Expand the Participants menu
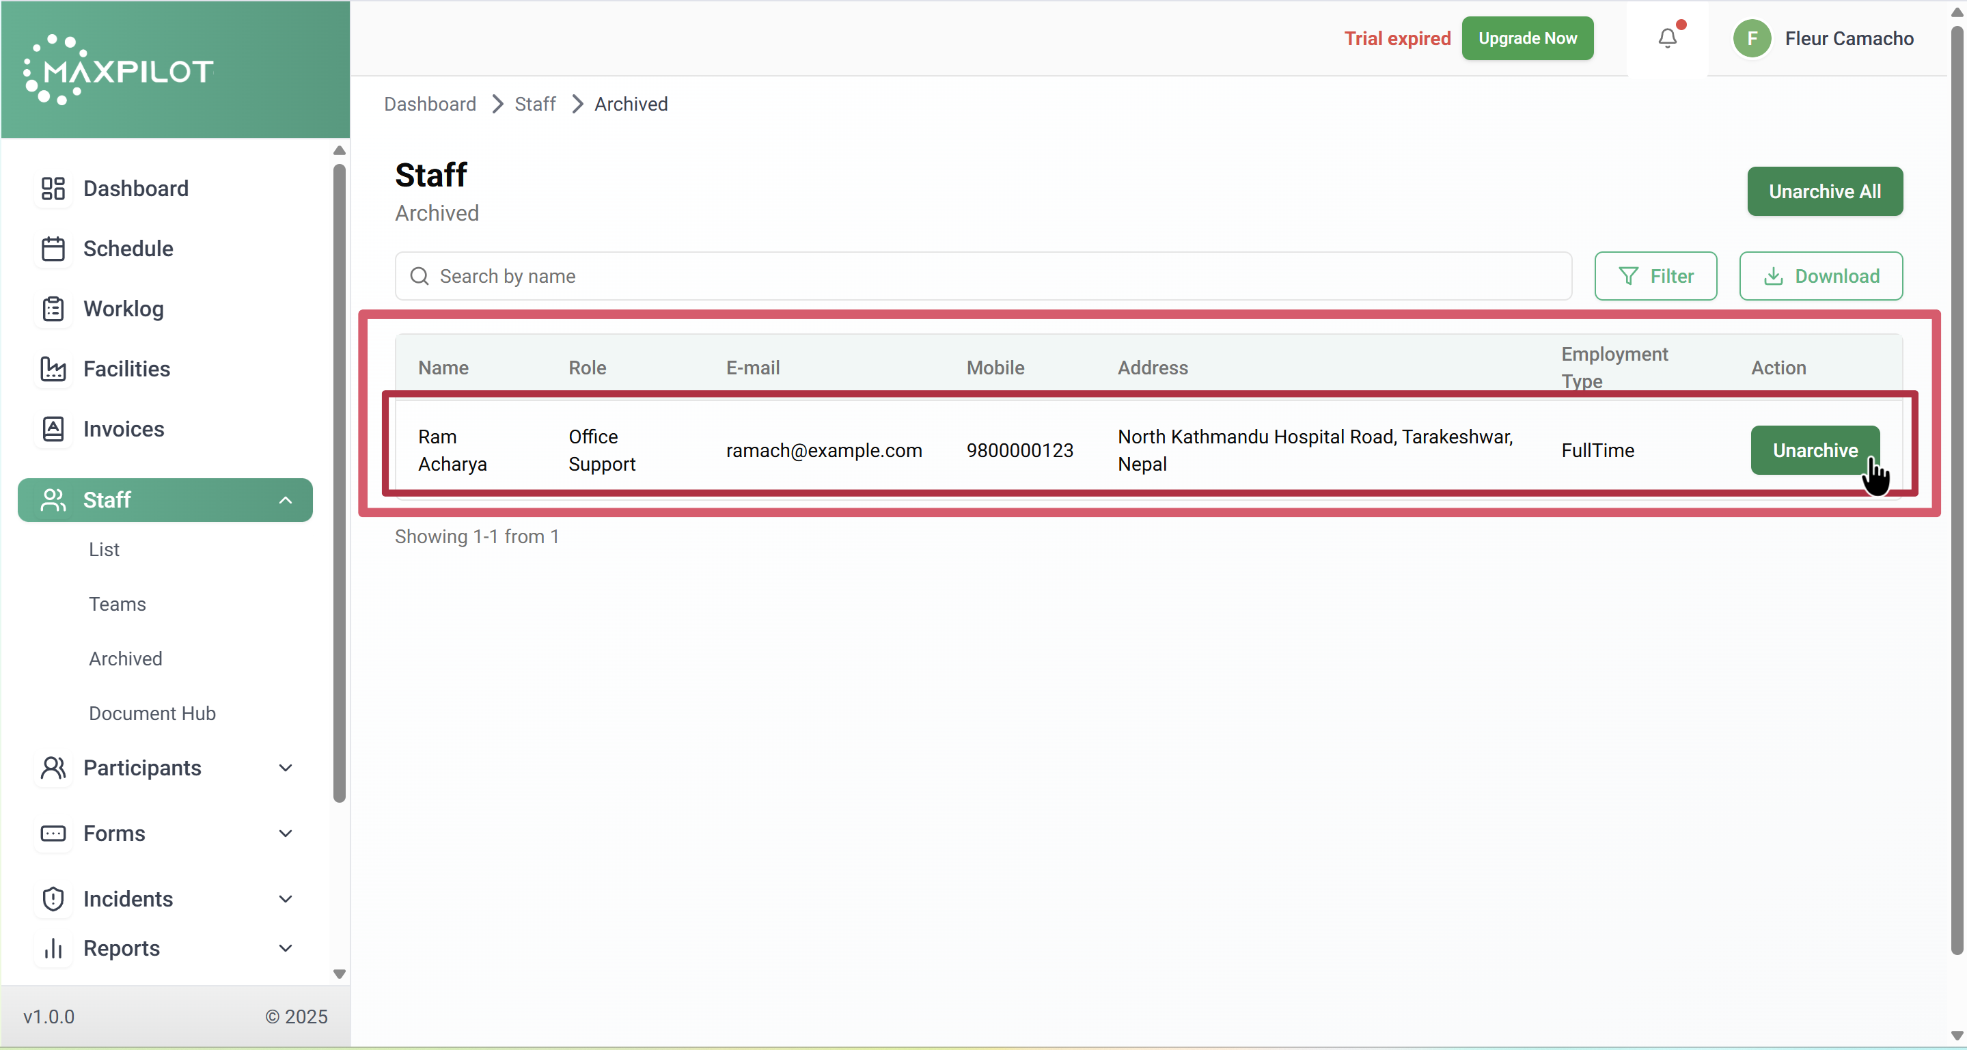The width and height of the screenshot is (1967, 1050). click(x=285, y=767)
